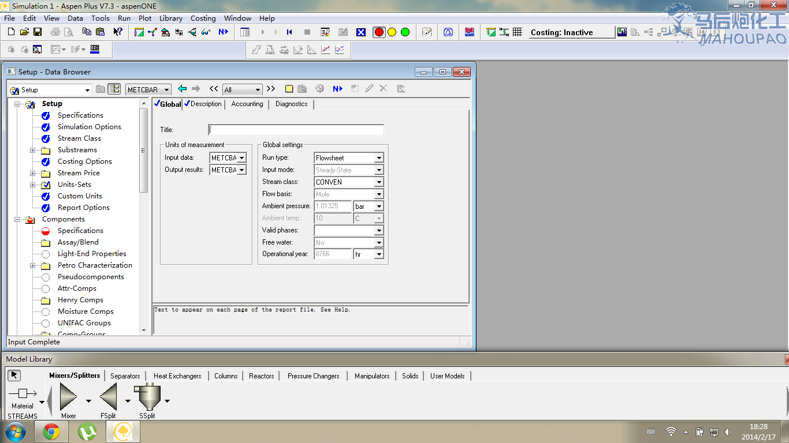Click the zoom magnifier toolbar icon

[37, 50]
